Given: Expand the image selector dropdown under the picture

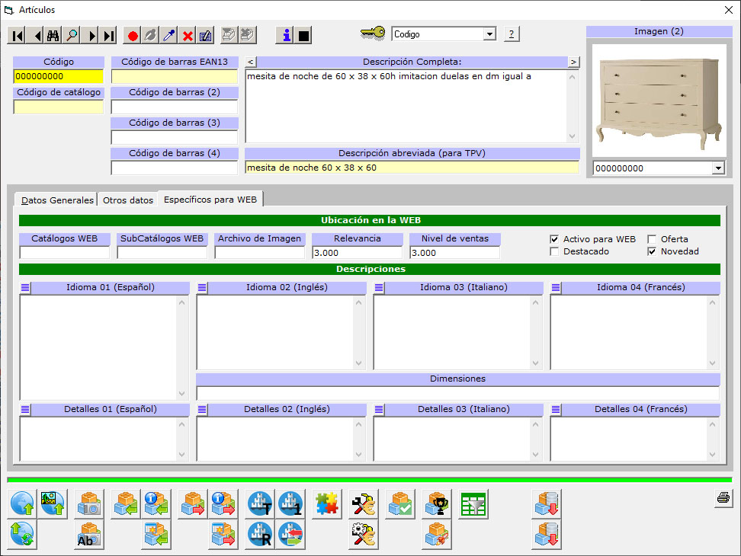Looking at the screenshot, I should coord(717,168).
